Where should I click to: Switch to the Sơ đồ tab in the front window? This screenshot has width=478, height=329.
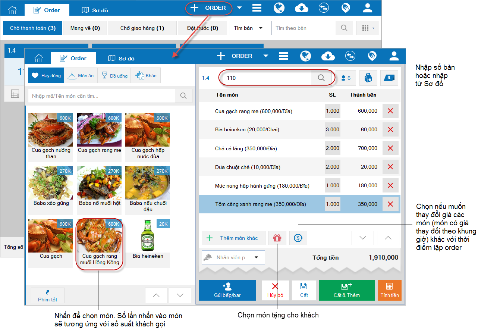point(121,58)
